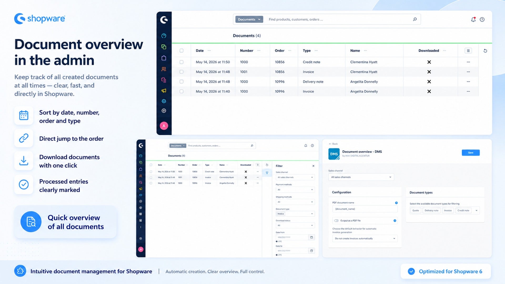Open the Settings icon above the avatar in the large sidebar

coord(164,111)
